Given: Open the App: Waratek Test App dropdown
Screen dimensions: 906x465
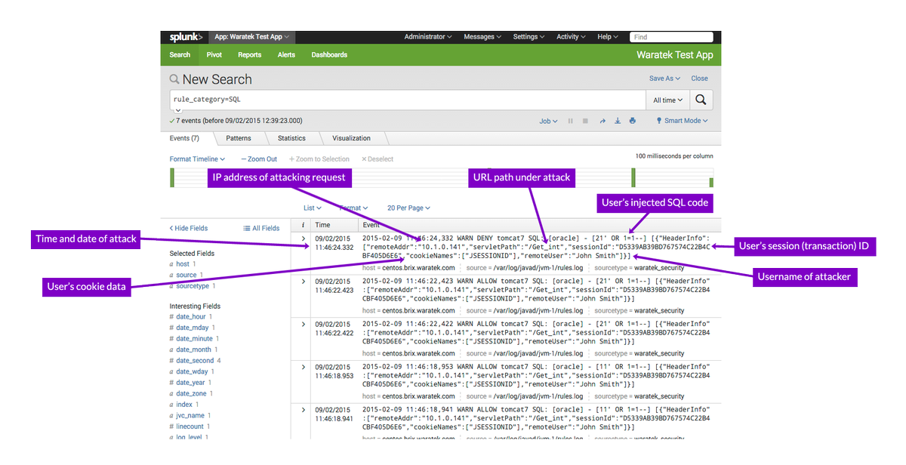Looking at the screenshot, I should coord(252,37).
